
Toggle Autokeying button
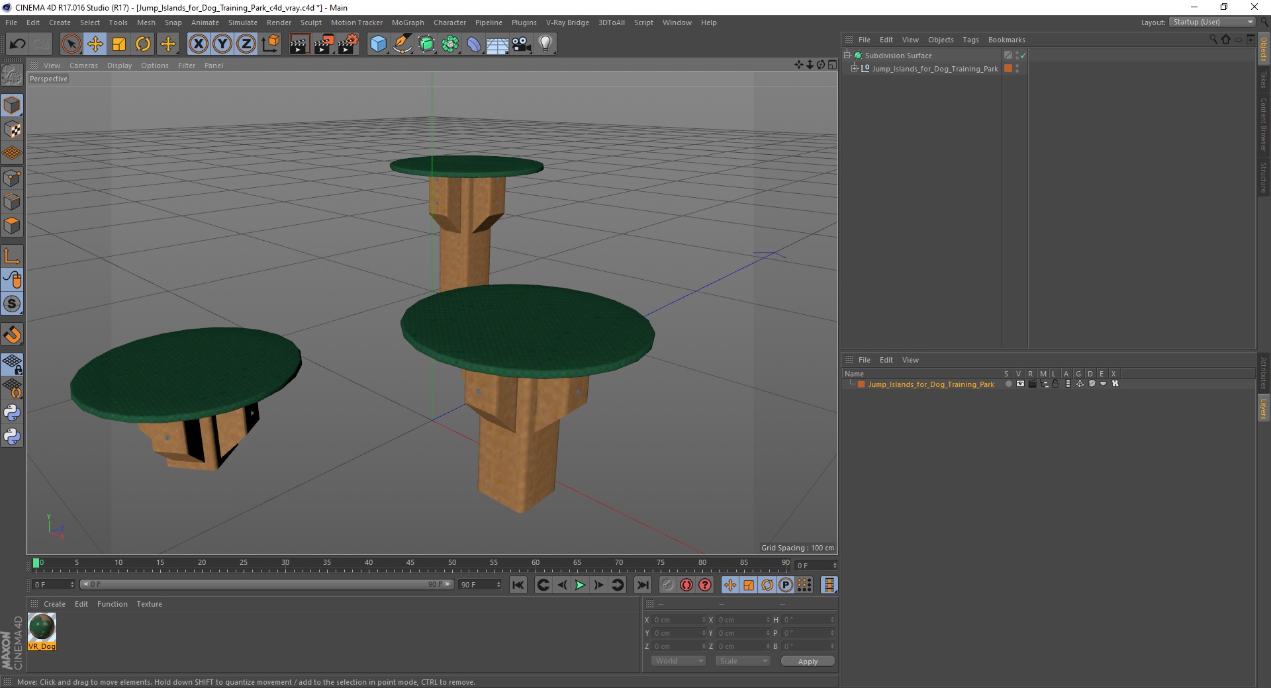point(686,585)
